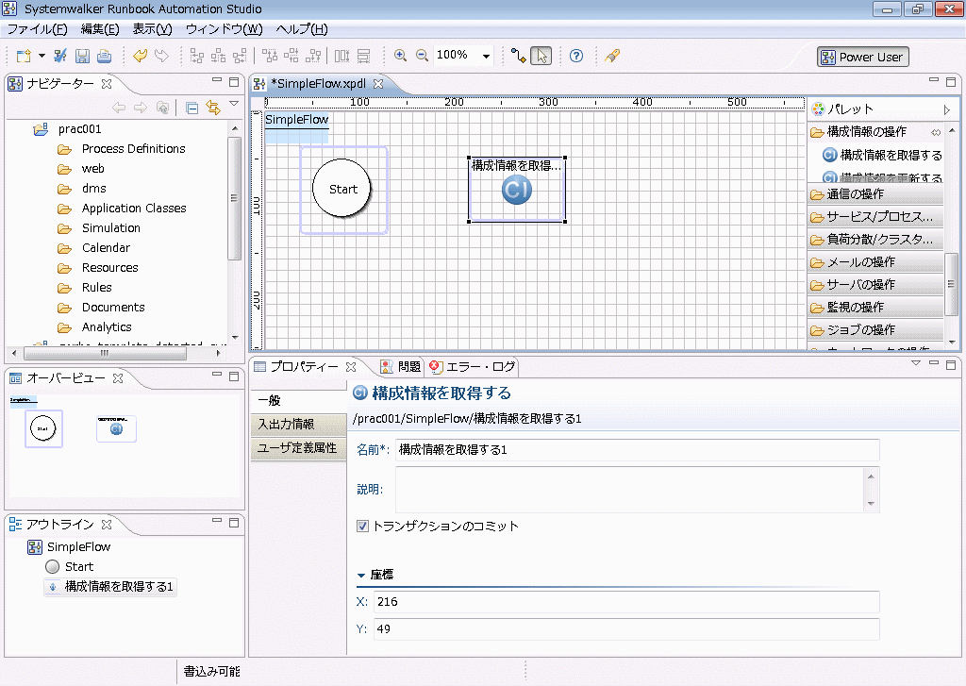Toggle Link with Editor icon in navigator
The image size is (966, 686).
[x=213, y=108]
